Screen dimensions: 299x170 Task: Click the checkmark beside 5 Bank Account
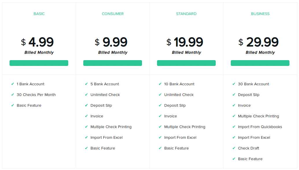coord(86,84)
